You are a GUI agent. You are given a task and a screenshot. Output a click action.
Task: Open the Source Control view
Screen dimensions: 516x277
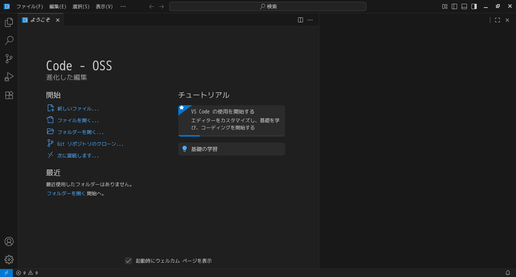point(9,59)
